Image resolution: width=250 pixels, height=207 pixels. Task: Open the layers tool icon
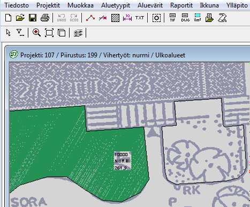click(78, 33)
